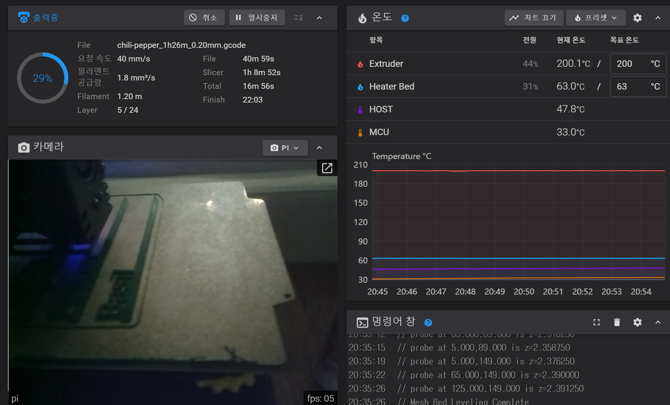670x405 pixels.
Task: Collapse the 명령어 창 console panel
Action: [658, 322]
